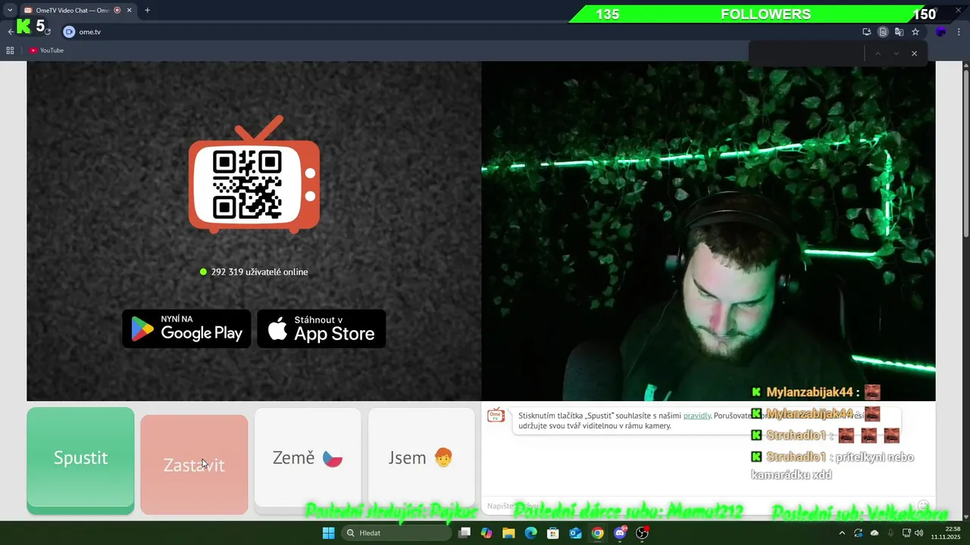Click the QR code TV logo

tap(254, 176)
